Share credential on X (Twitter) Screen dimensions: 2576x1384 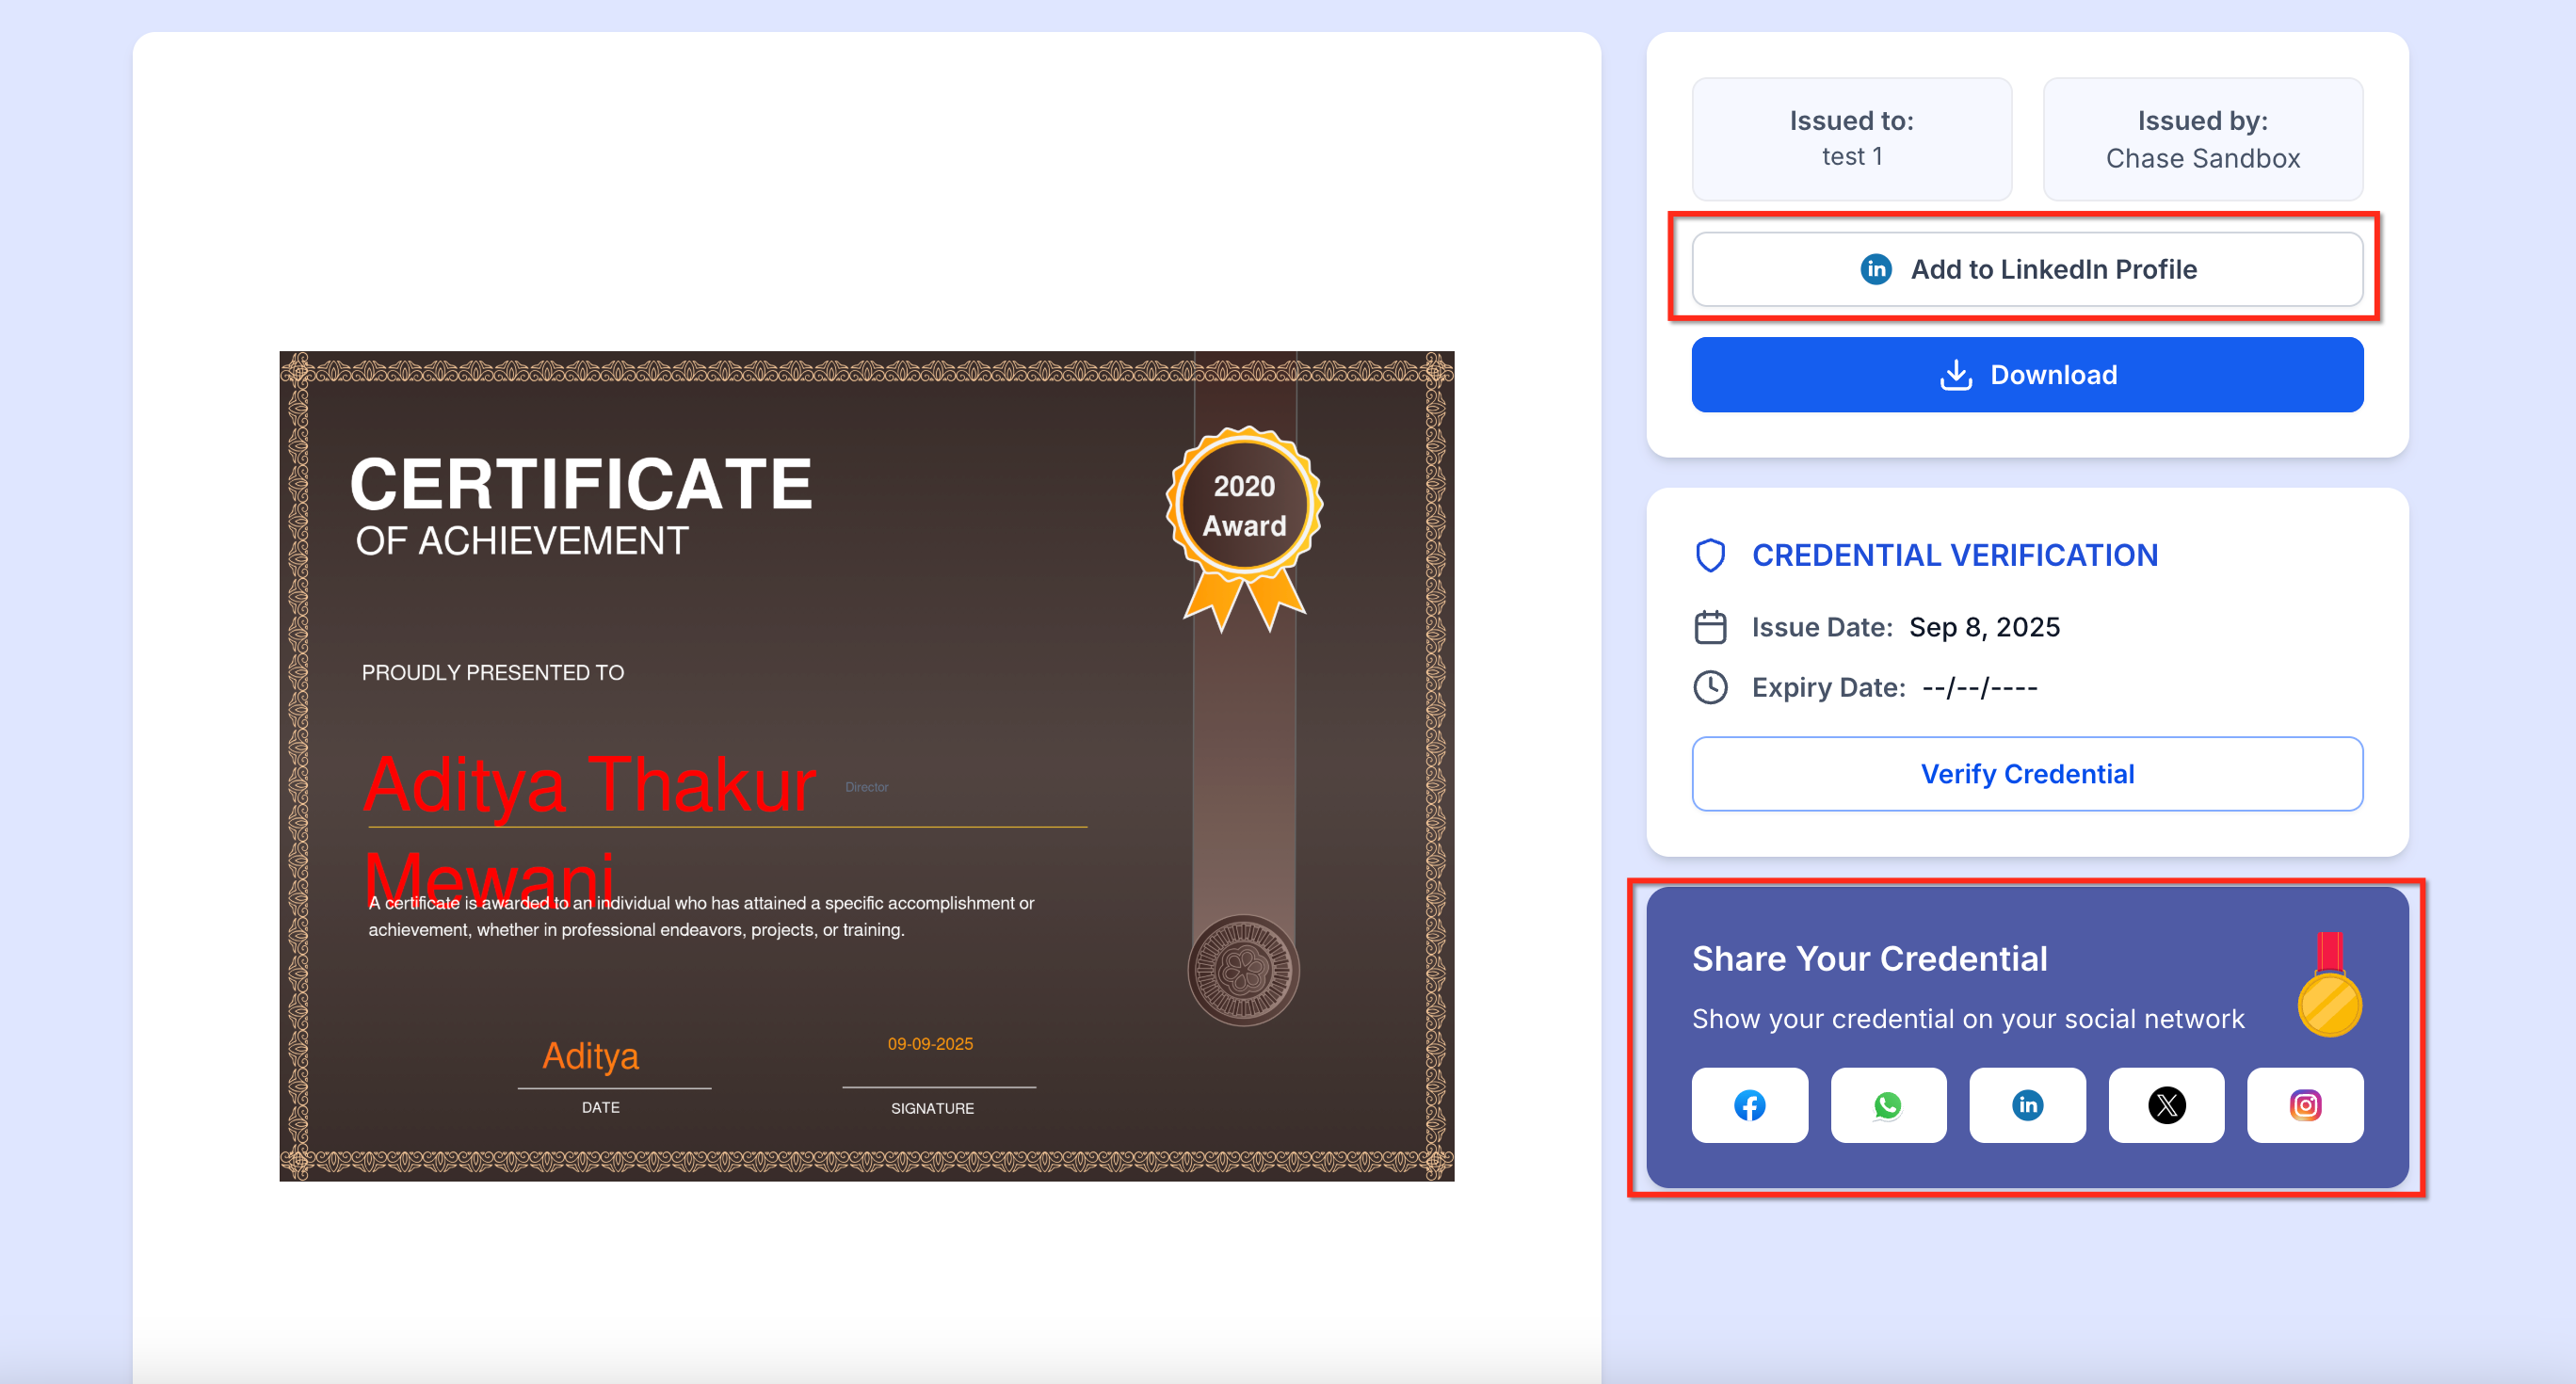point(2166,1105)
